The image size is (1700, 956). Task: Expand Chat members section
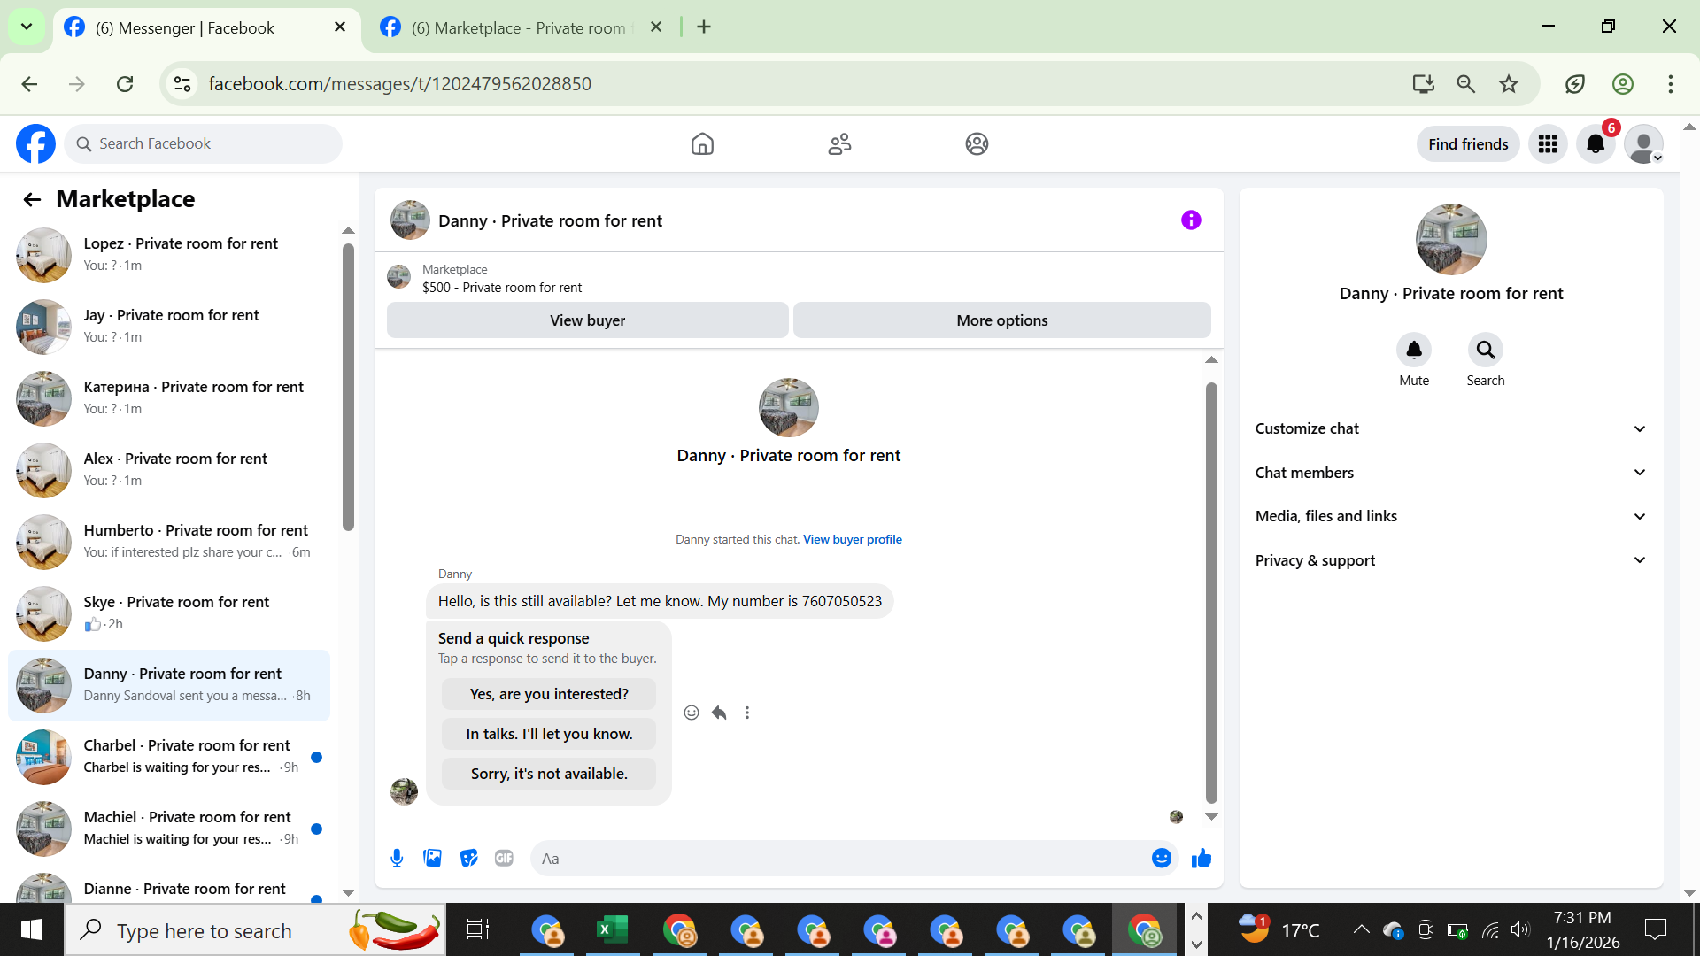point(1450,473)
